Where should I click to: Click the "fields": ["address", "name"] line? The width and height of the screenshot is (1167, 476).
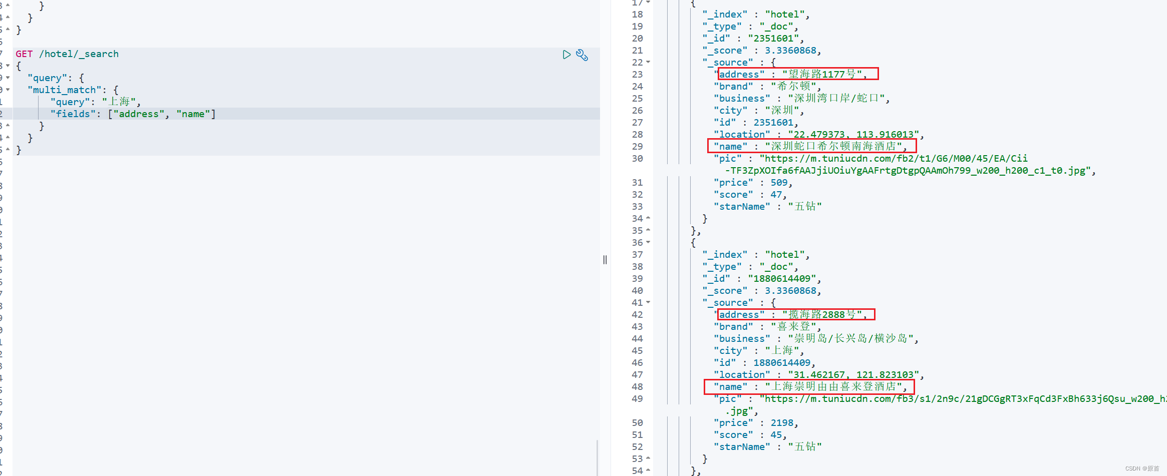(x=133, y=114)
